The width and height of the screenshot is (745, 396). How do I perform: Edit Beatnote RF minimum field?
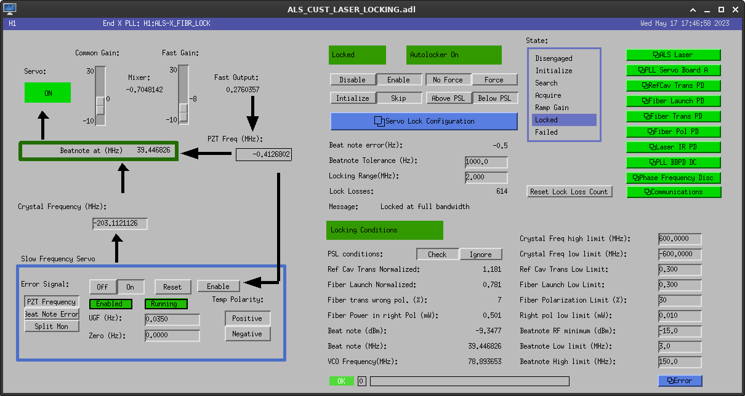[680, 331]
